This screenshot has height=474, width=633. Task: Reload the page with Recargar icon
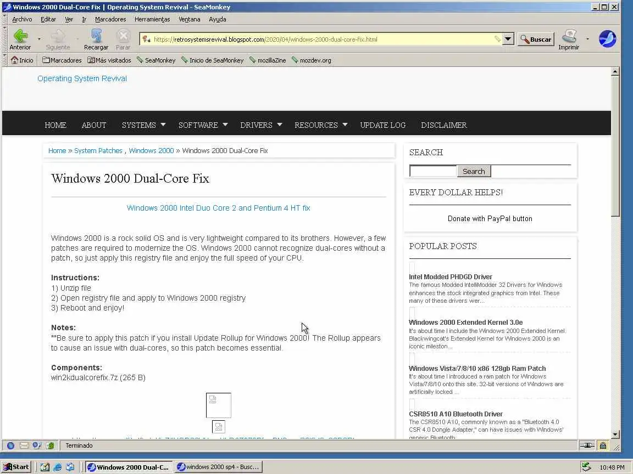[96, 36]
